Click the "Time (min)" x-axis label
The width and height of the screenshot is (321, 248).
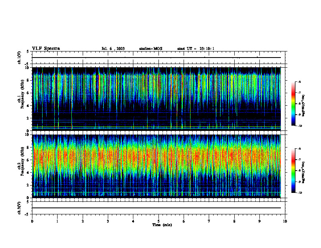click(x=162, y=225)
